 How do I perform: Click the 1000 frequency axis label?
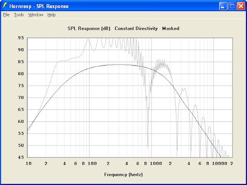point(156,163)
